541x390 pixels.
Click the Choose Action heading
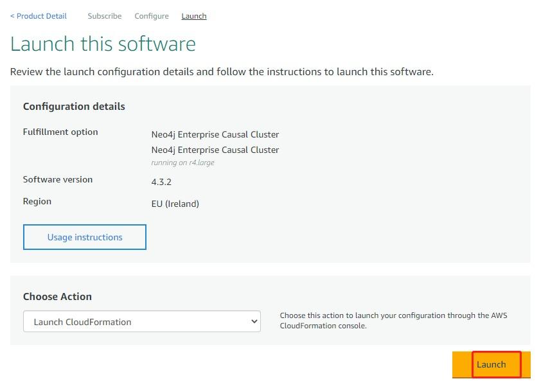[57, 296]
